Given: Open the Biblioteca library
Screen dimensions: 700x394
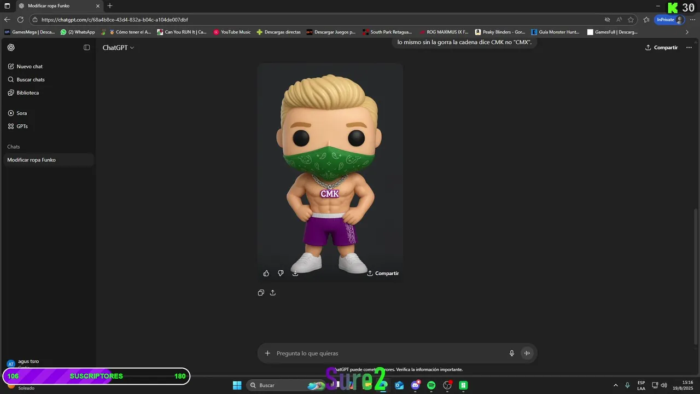Looking at the screenshot, I should pyautogui.click(x=27, y=92).
